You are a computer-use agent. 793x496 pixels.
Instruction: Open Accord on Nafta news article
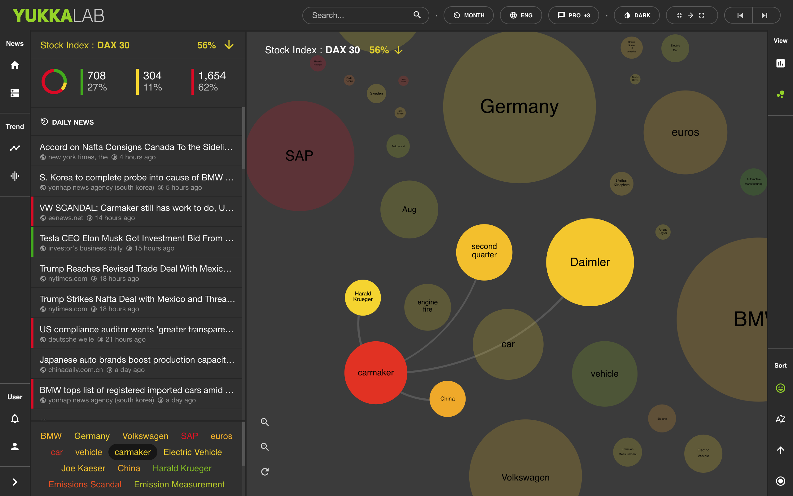[x=136, y=151]
